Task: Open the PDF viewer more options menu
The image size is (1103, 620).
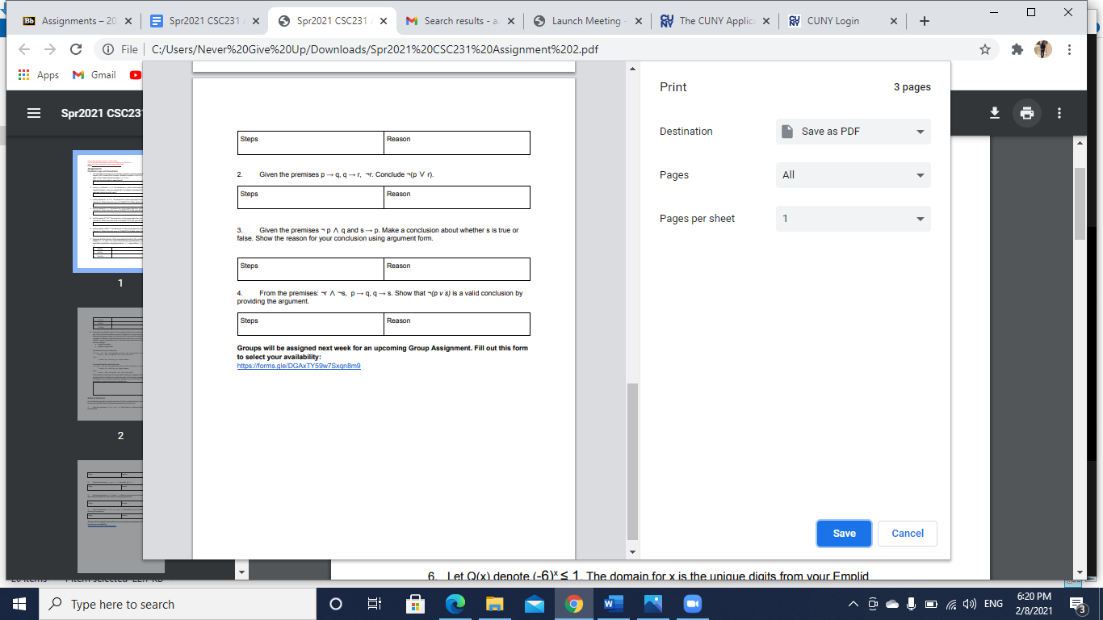Action: [x=1059, y=113]
